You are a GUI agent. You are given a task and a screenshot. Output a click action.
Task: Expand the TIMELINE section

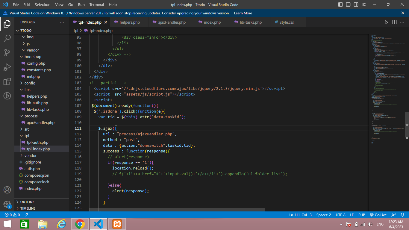coord(42,208)
